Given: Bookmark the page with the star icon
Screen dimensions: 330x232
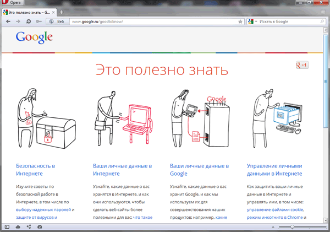Looking at the screenshot, I should click(x=240, y=21).
